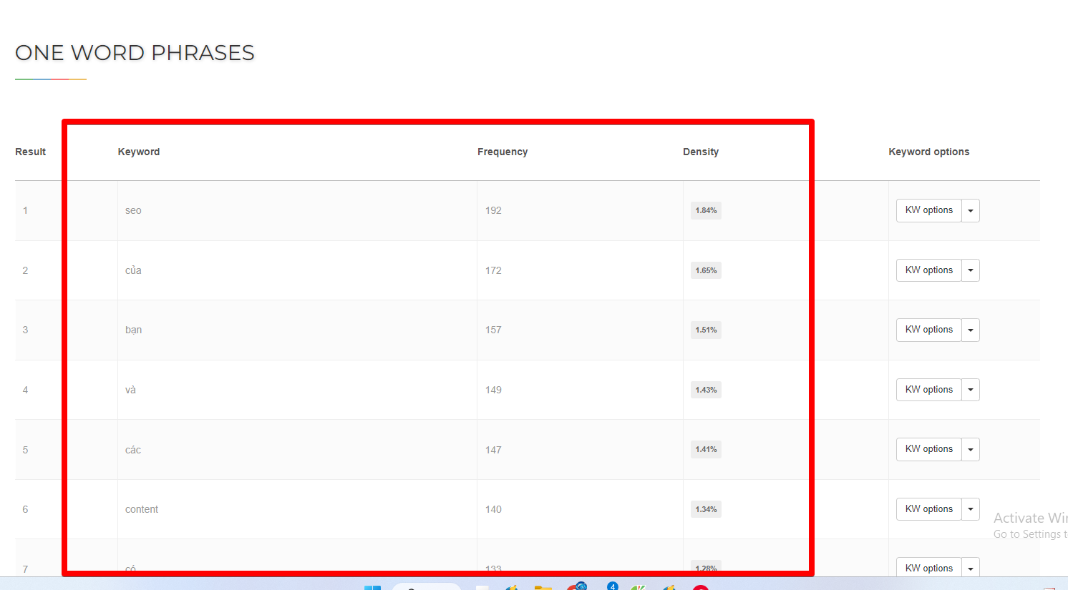This screenshot has width=1068, height=590.
Task: Select keyword cell 'content'
Action: pos(142,509)
